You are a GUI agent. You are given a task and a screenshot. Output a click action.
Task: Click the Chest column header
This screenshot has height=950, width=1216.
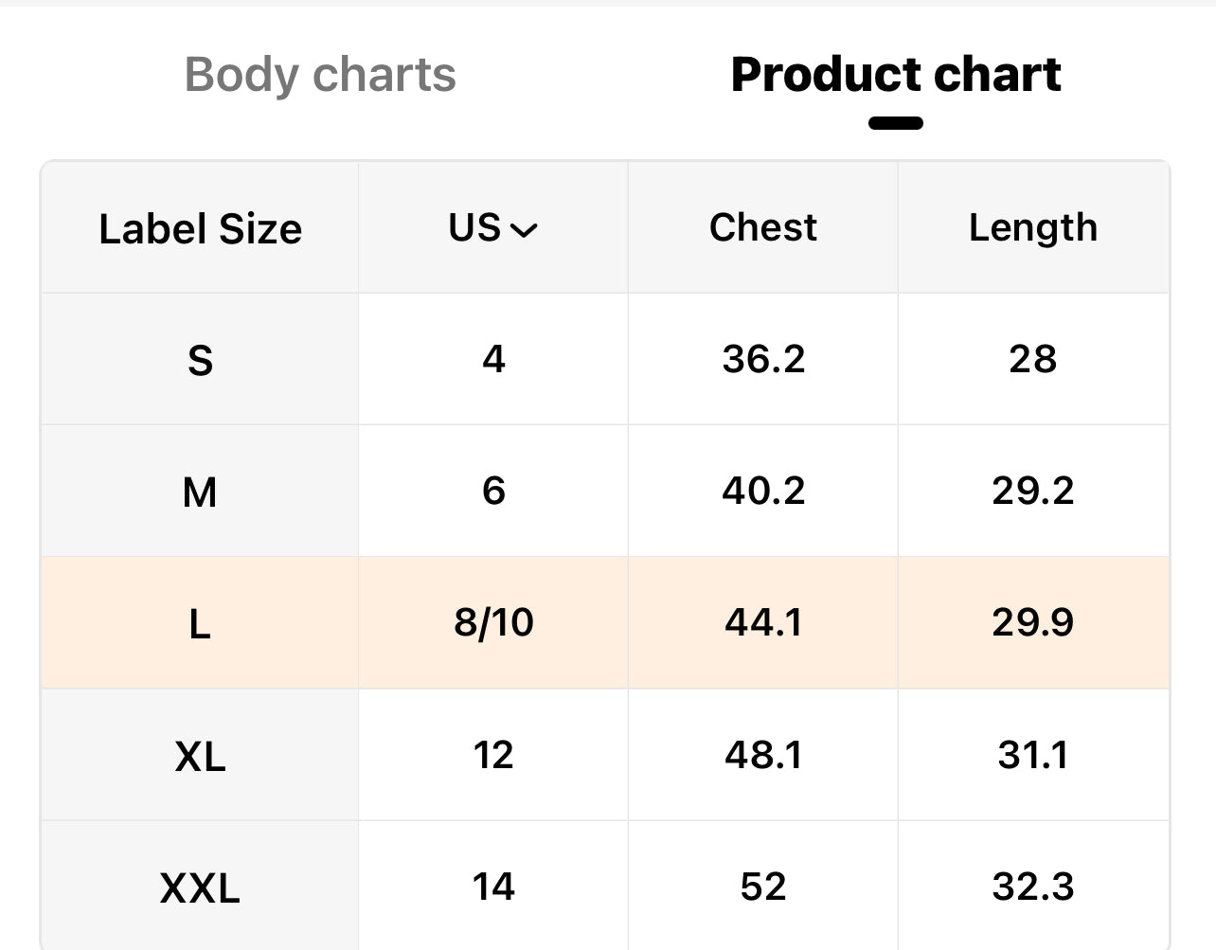coord(762,227)
